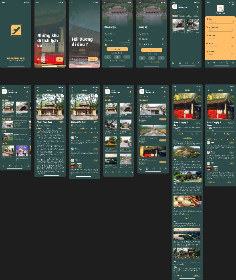Tap the bell icon on the screen with four filter chips
Screen dimensions: 236x280
(x=198, y=7)
